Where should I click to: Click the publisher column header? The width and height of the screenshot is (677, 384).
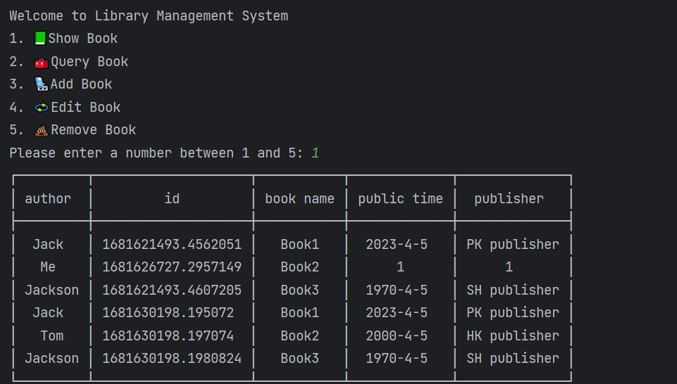[509, 198]
